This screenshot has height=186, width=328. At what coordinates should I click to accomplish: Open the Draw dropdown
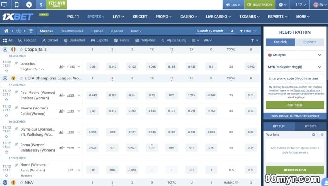click(136, 31)
